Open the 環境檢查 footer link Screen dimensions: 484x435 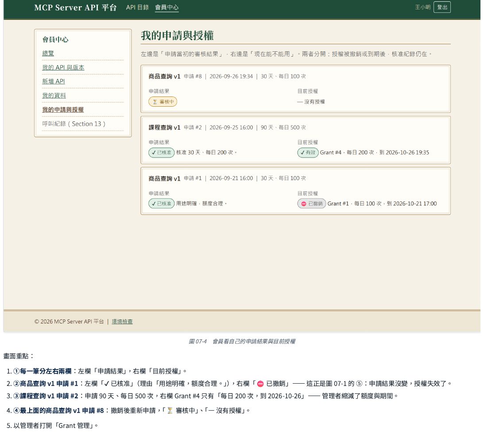coord(122,321)
